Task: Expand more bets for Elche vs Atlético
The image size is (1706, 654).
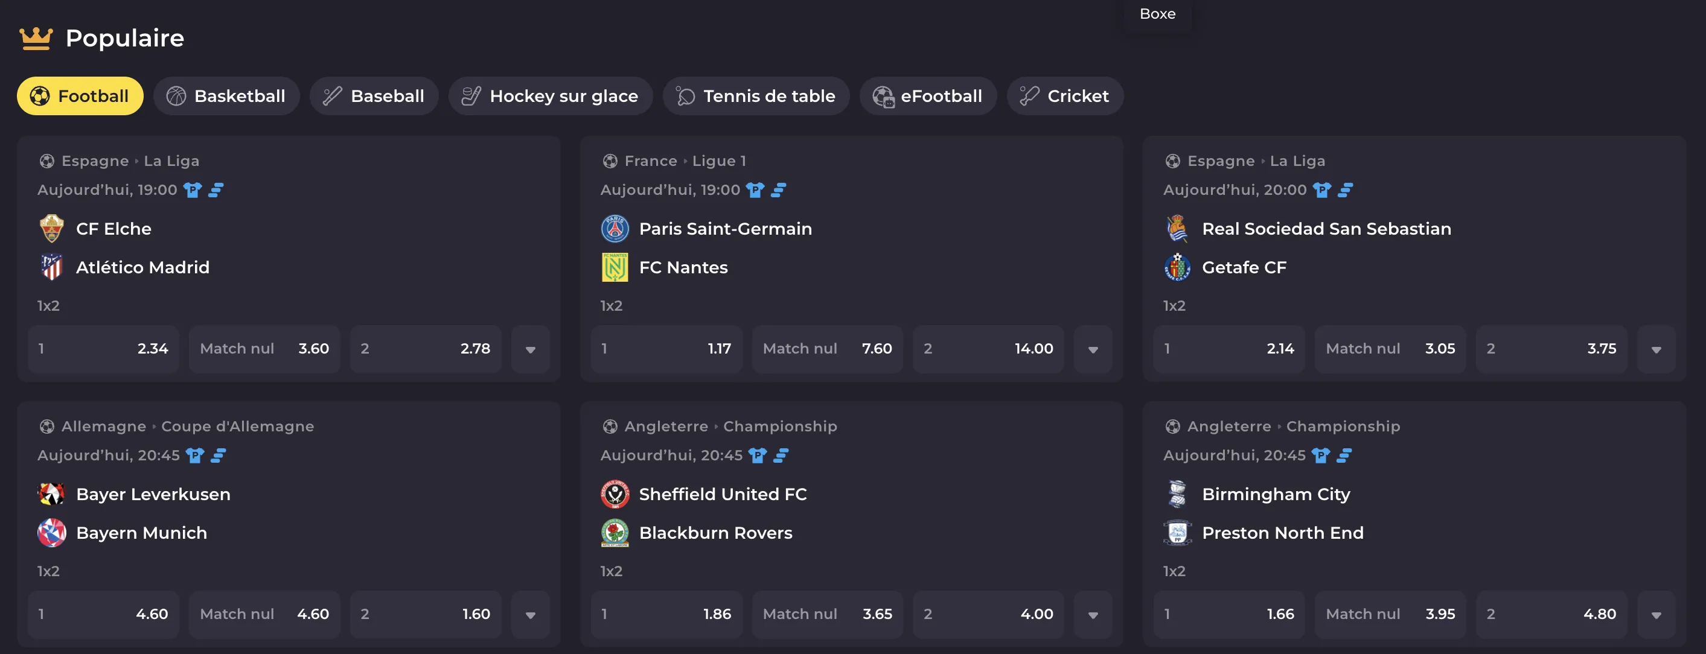Action: coord(531,349)
